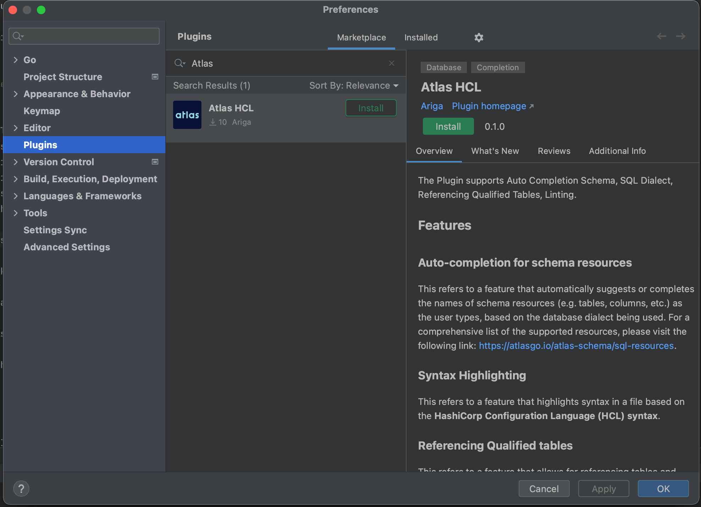This screenshot has height=507, width=701.
Task: Click the downloads icon next to the count 10
Action: (x=213, y=122)
